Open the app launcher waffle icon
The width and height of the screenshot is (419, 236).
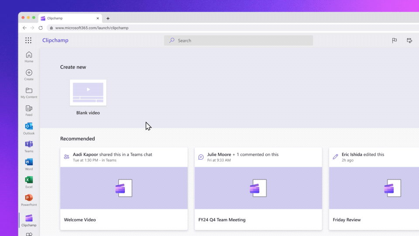[28, 40]
